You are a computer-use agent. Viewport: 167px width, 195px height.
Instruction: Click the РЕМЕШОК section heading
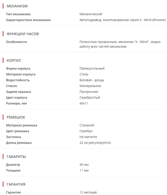click(x=16, y=117)
